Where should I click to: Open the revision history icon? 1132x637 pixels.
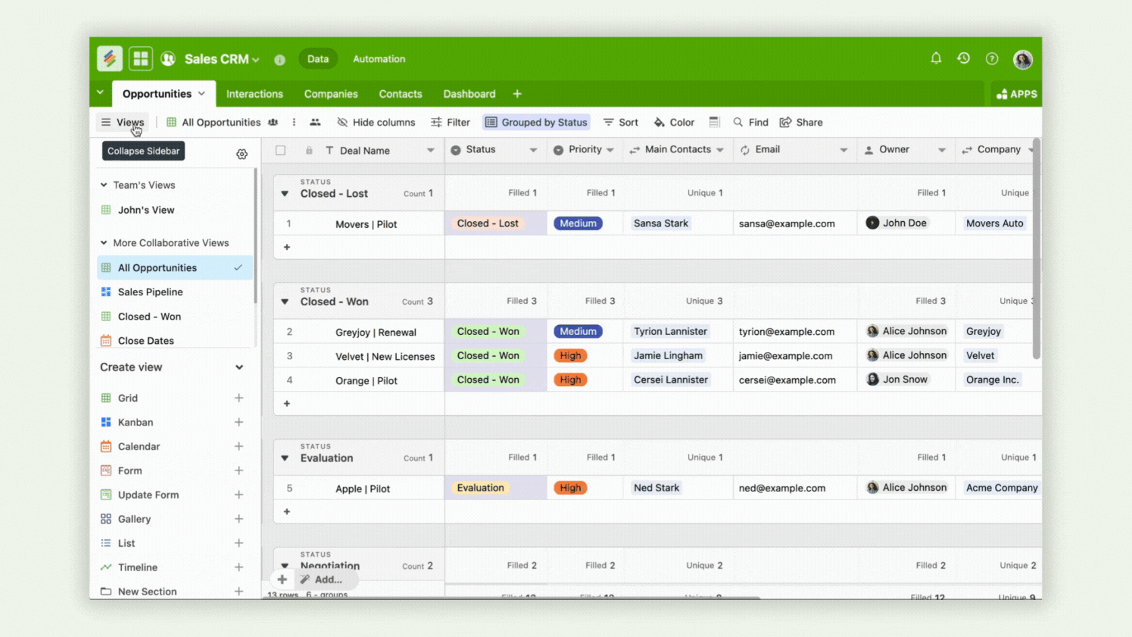[963, 59]
